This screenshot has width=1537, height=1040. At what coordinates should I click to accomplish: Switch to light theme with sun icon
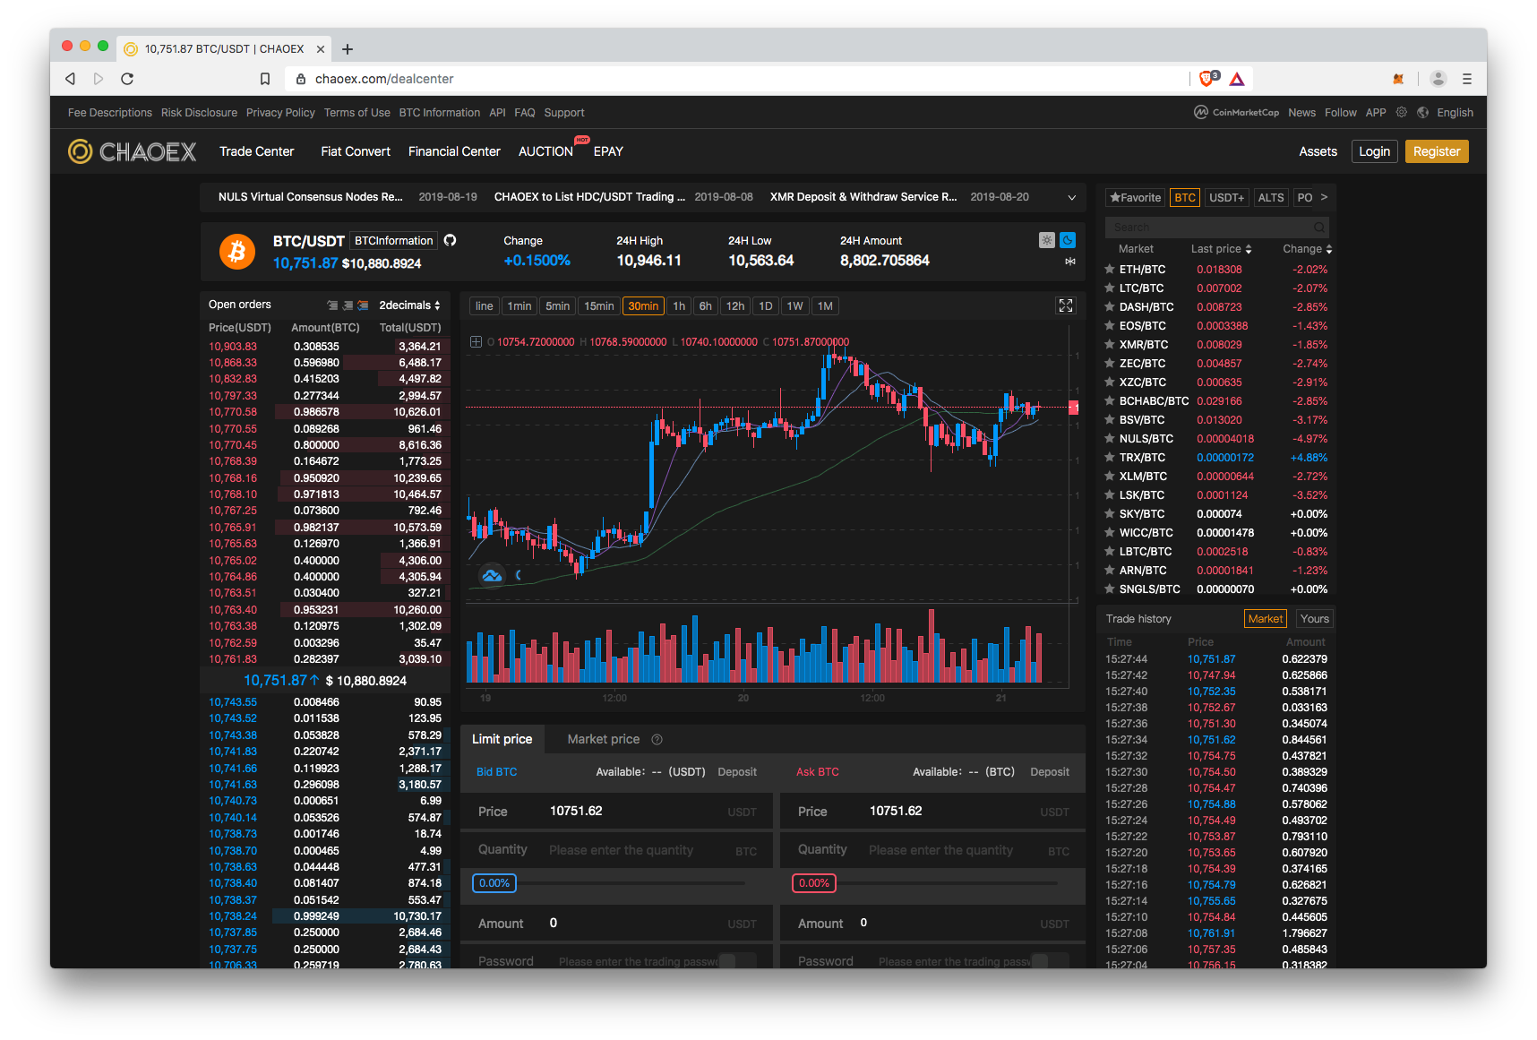1046,240
